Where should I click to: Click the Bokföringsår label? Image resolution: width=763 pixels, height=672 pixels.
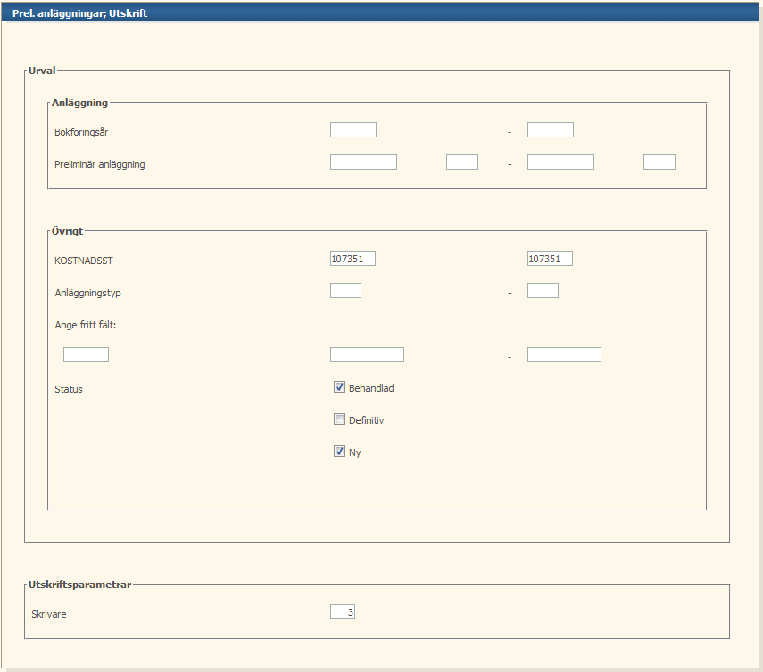81,132
